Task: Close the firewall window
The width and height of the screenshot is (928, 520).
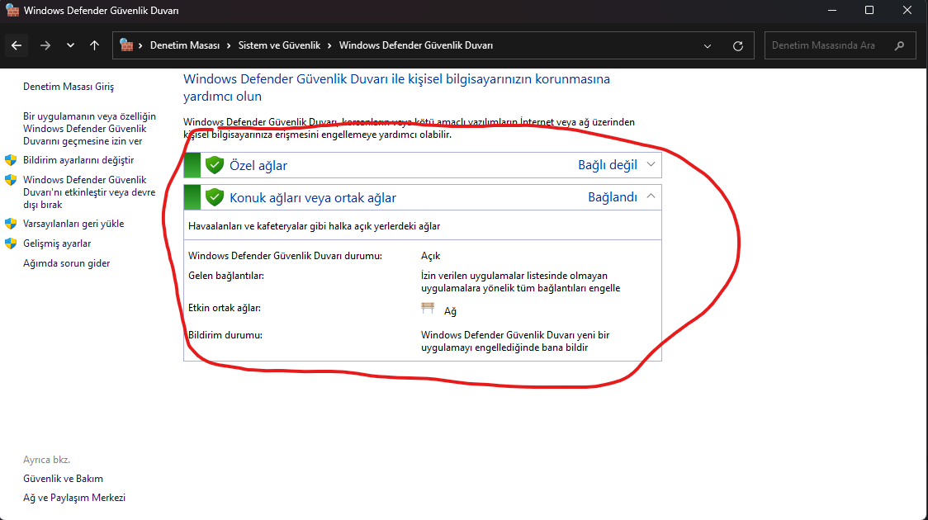Action: pyautogui.click(x=907, y=10)
